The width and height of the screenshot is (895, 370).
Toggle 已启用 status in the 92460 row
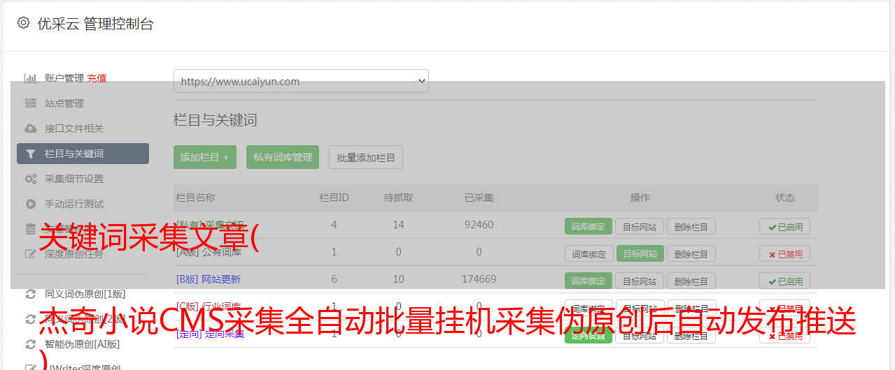tap(785, 226)
